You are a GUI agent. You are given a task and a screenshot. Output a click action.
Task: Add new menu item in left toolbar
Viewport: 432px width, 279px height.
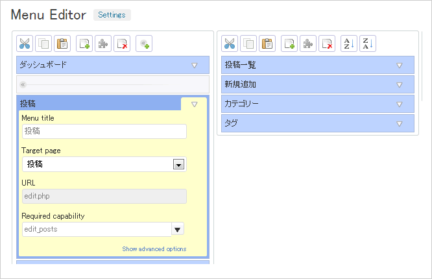pyautogui.click(x=84, y=44)
